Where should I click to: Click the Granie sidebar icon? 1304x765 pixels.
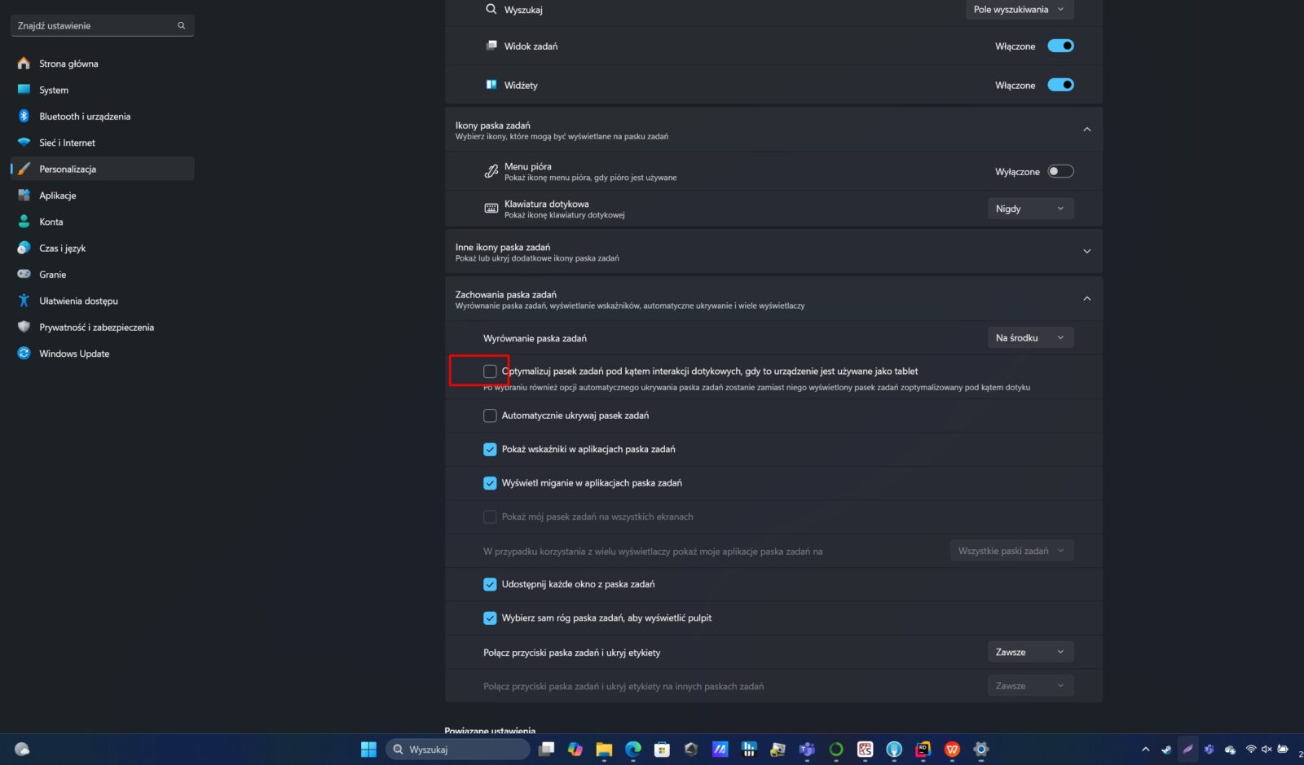tap(24, 275)
